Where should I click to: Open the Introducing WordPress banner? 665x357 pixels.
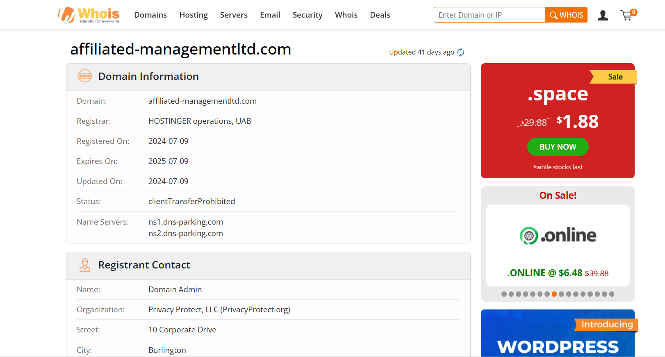558,333
